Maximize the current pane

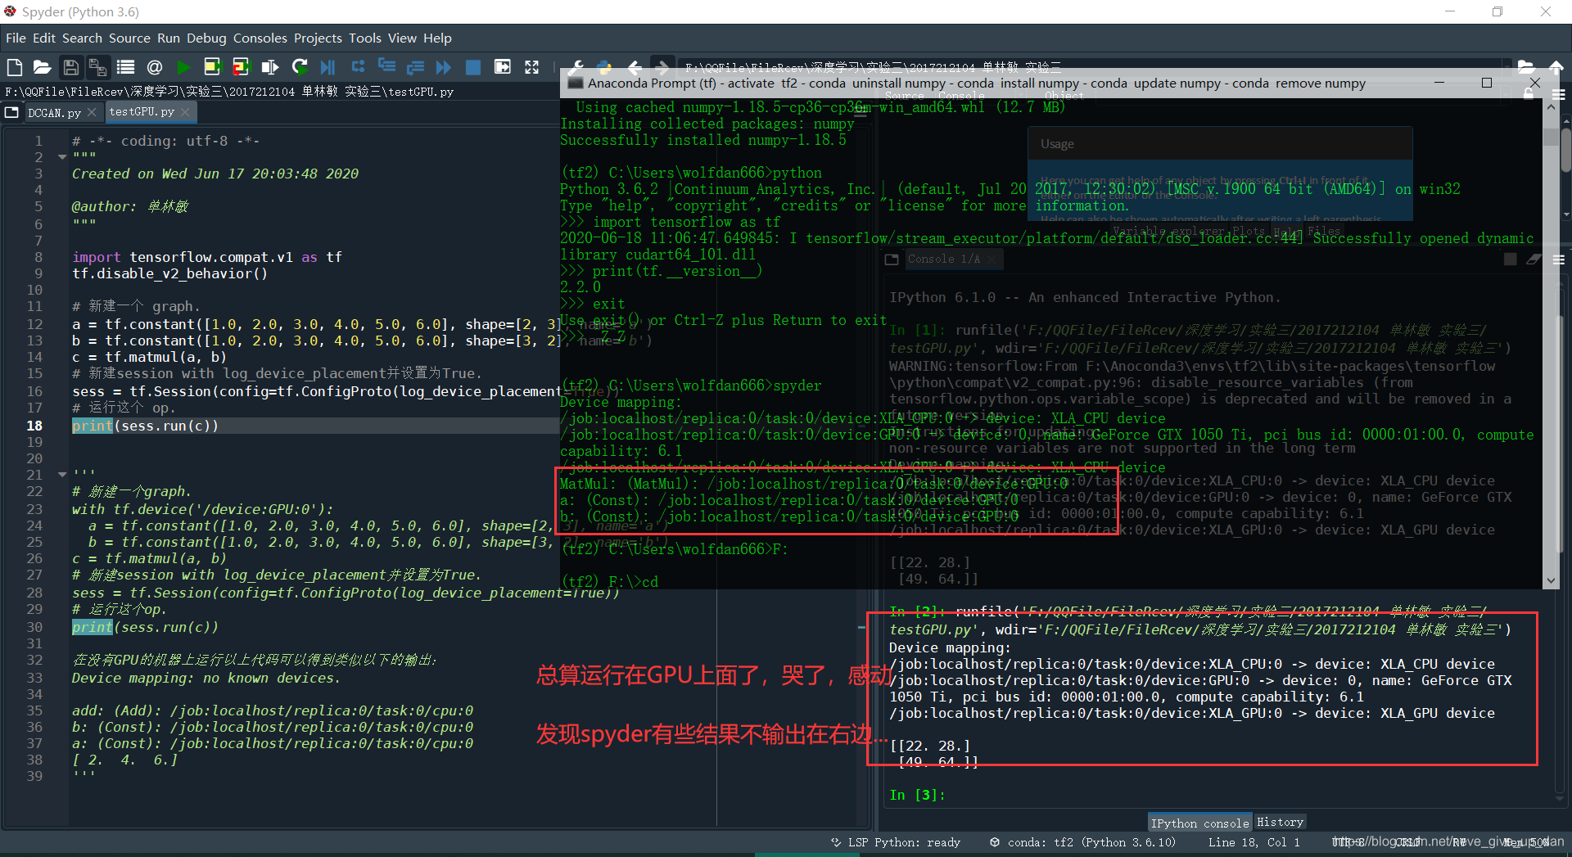coord(503,67)
